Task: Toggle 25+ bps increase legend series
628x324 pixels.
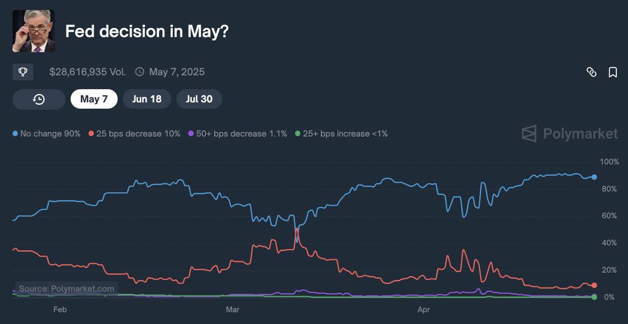Action: pos(341,134)
